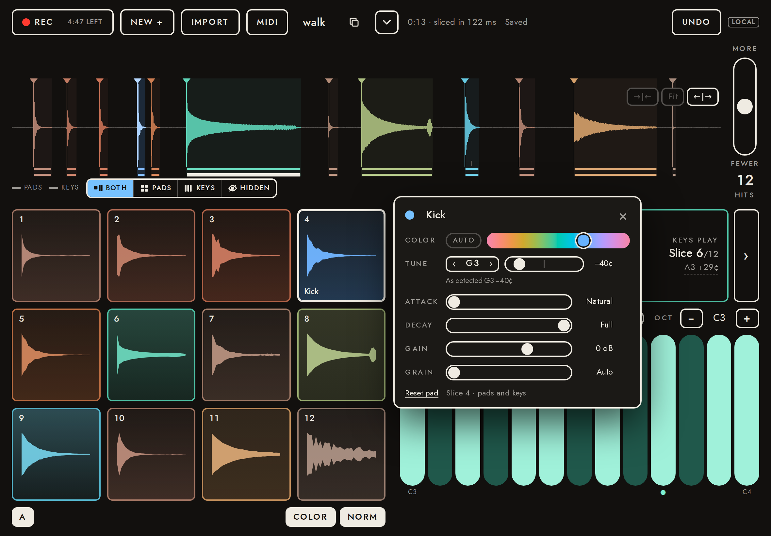Show the HIDDEN slices tab

tap(249, 188)
